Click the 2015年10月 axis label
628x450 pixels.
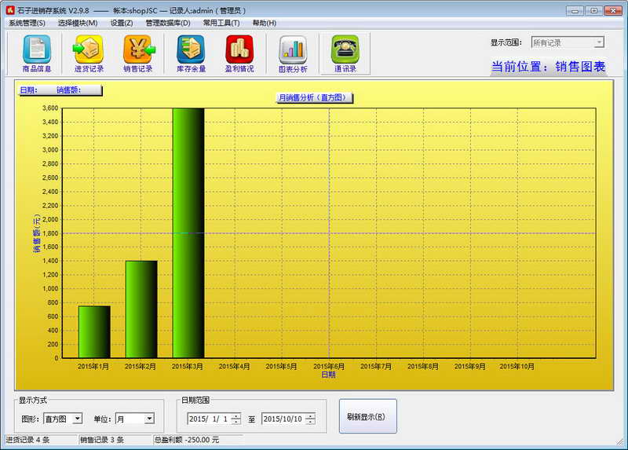tap(517, 366)
